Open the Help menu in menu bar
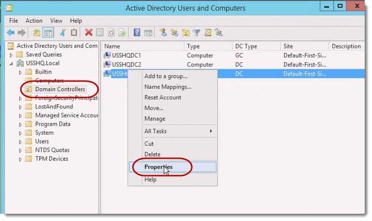Image resolution: width=372 pixels, height=221 pixels. [76, 21]
